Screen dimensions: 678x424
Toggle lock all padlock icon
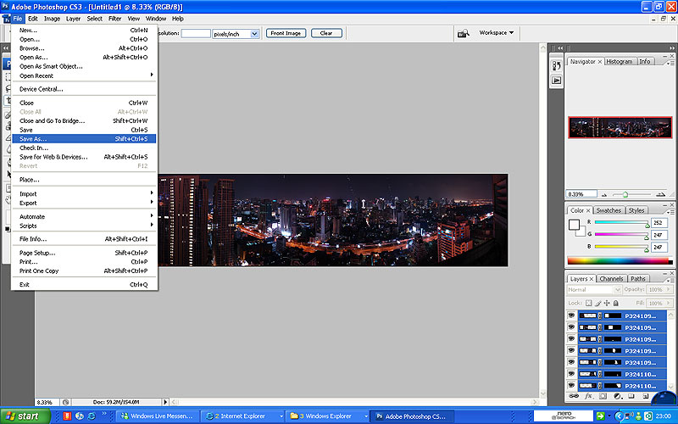coord(616,303)
